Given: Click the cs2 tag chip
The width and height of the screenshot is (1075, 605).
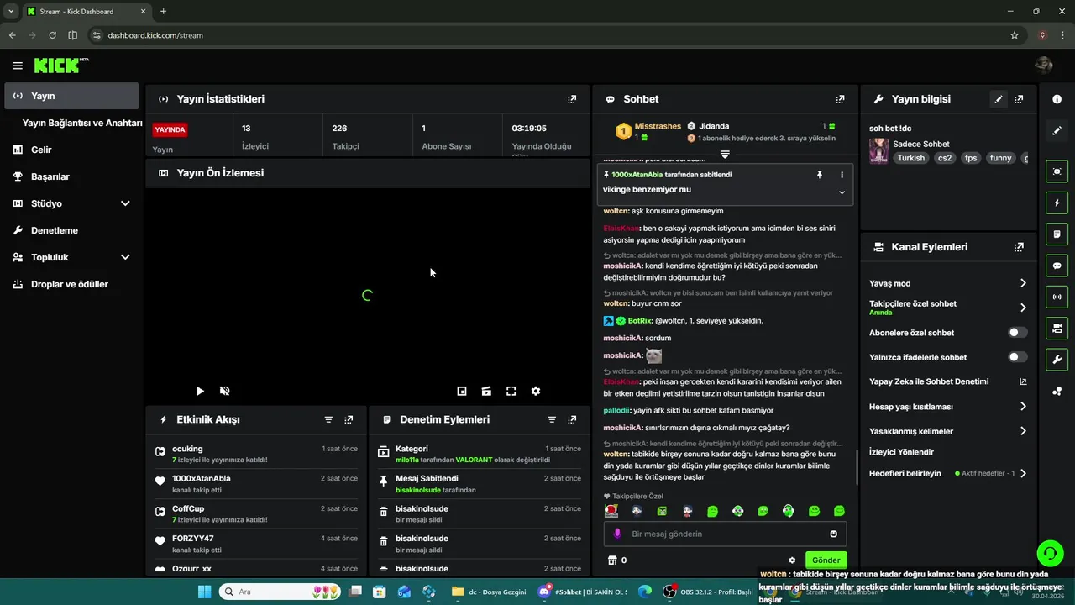Looking at the screenshot, I should (x=945, y=158).
